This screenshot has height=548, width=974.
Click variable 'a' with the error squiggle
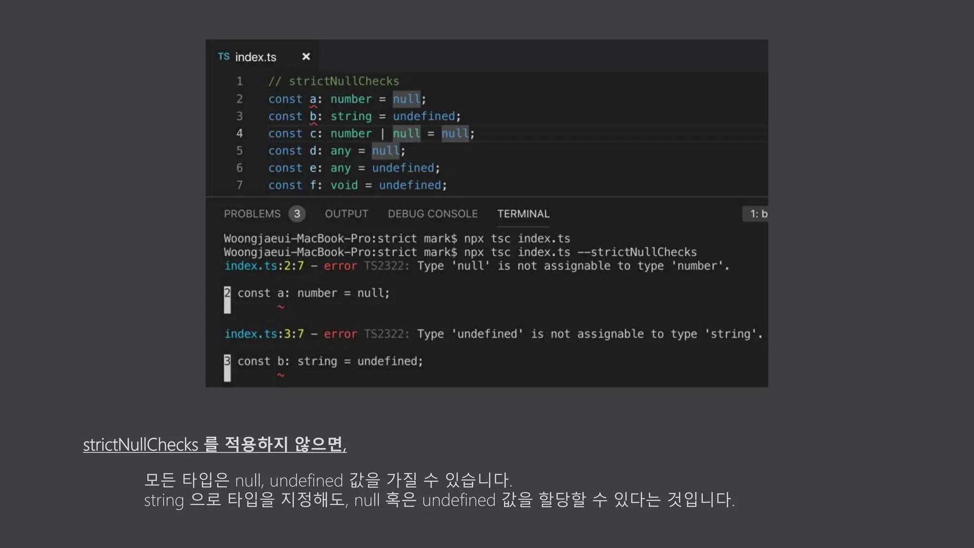[x=313, y=99]
